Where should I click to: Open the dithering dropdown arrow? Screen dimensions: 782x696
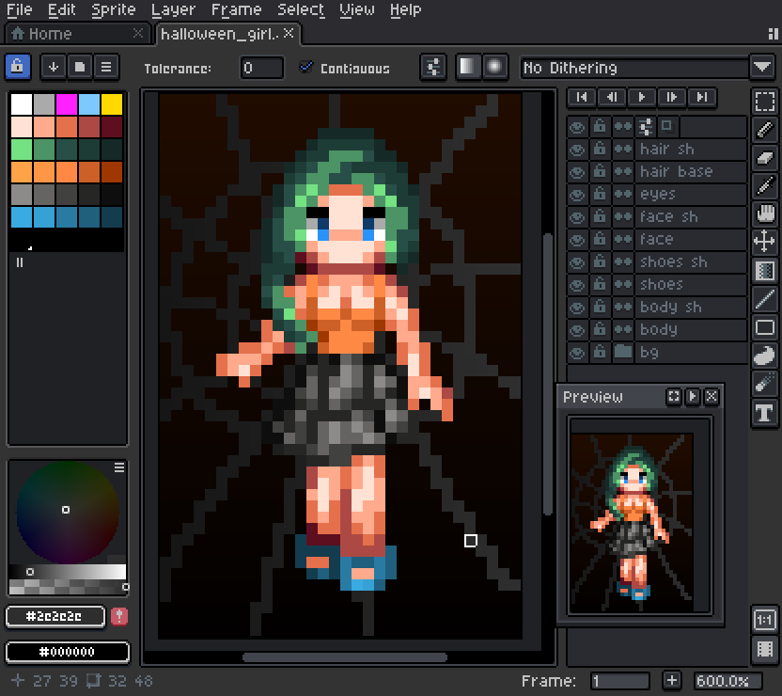pyautogui.click(x=762, y=68)
